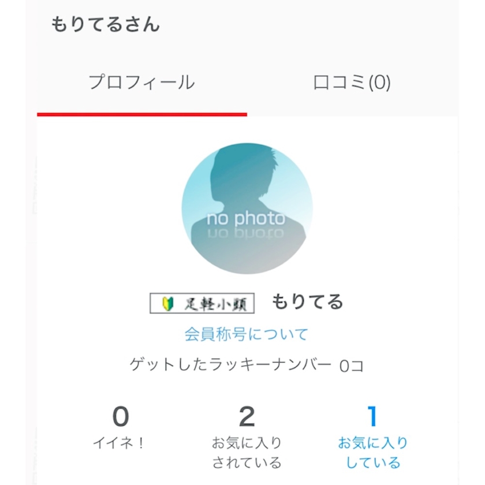Click the red underline below プロフィール
Viewport: 485px width, 485px height.
point(142,114)
